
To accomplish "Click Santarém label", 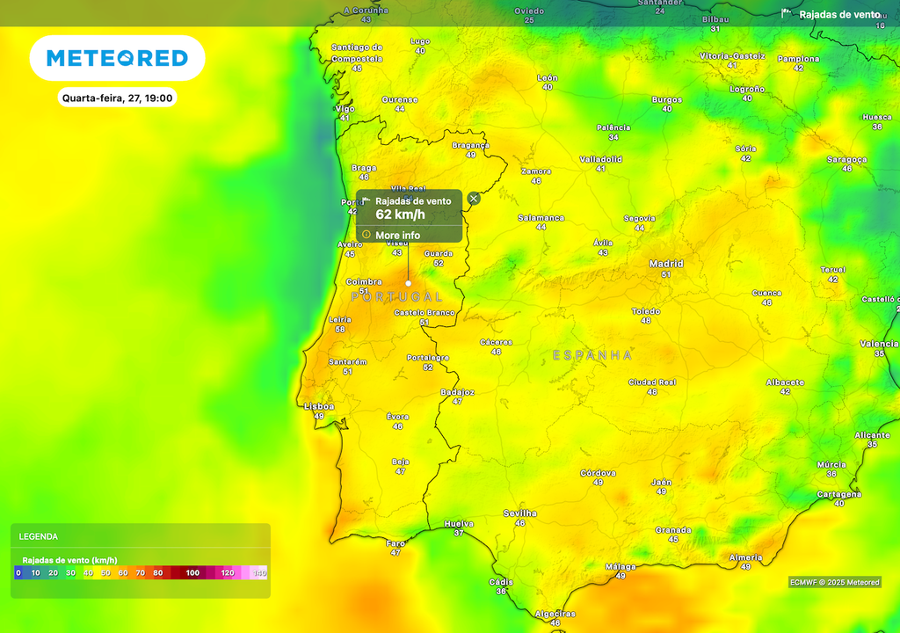I will [347, 362].
